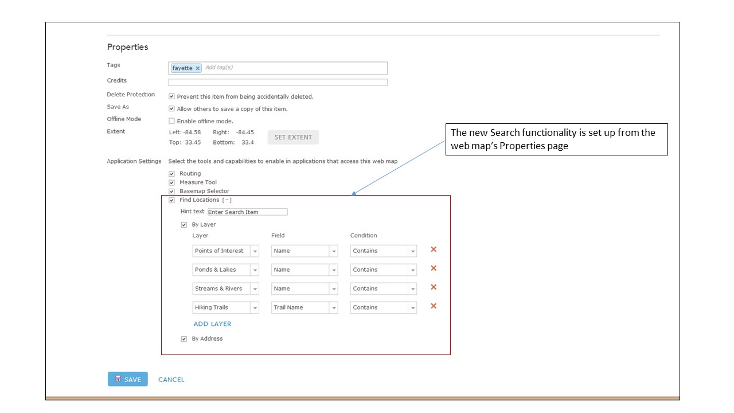The width and height of the screenshot is (734, 413).
Task: Collapse the Find Locations section
Action: (227, 200)
